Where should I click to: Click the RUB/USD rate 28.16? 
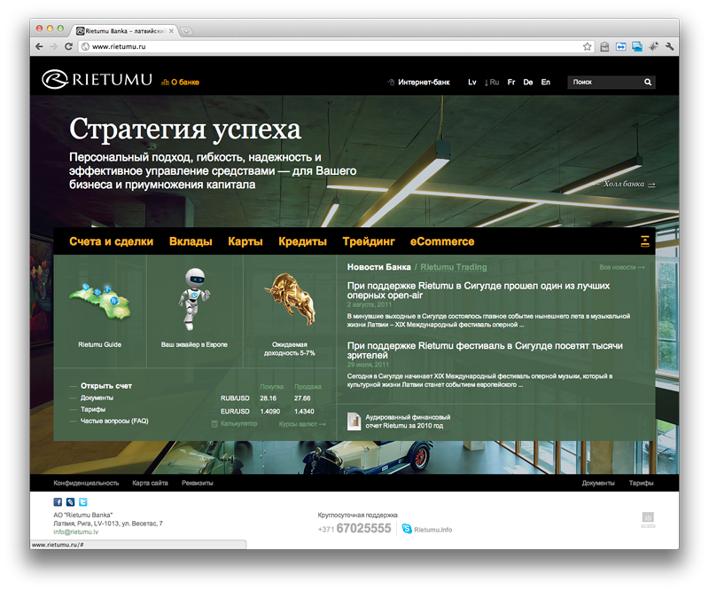tap(269, 398)
